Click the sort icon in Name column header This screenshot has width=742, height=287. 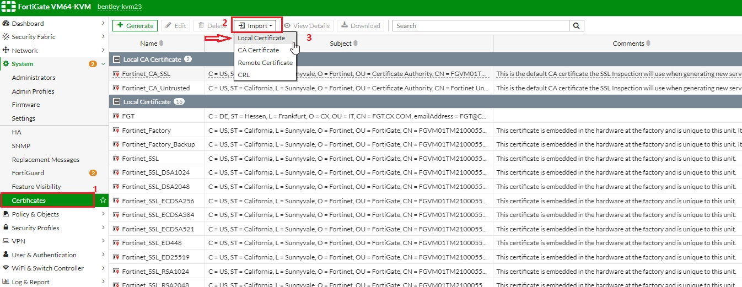click(162, 44)
